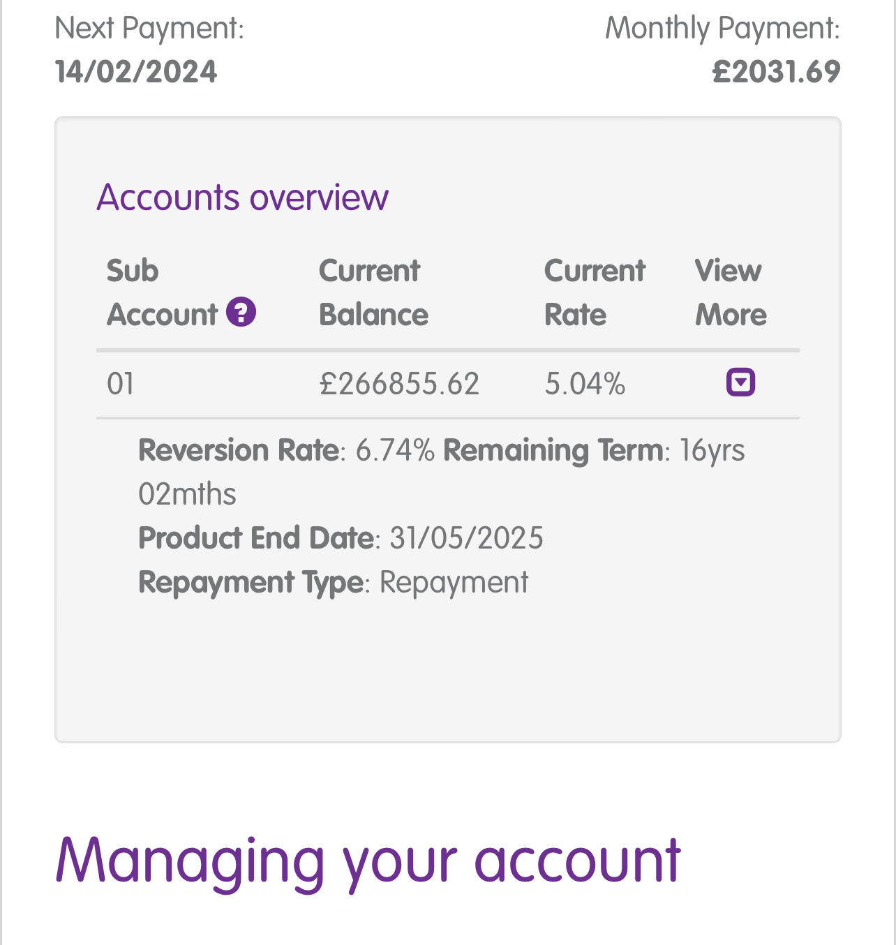Select the Managing your account heading
Screen dimensions: 896x945
click(x=368, y=861)
